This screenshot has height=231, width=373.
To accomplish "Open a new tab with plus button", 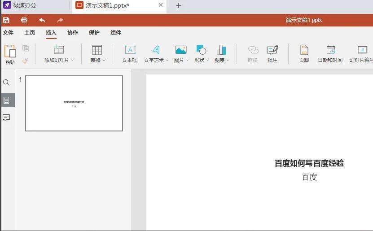I will pyautogui.click(x=178, y=5).
